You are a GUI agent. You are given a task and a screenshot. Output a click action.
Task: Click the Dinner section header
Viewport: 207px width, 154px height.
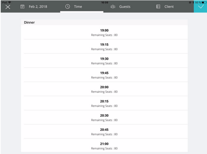29,22
